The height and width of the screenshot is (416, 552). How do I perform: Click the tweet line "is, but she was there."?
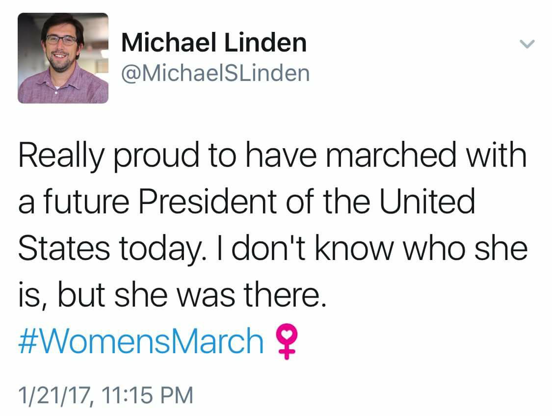[x=172, y=295]
